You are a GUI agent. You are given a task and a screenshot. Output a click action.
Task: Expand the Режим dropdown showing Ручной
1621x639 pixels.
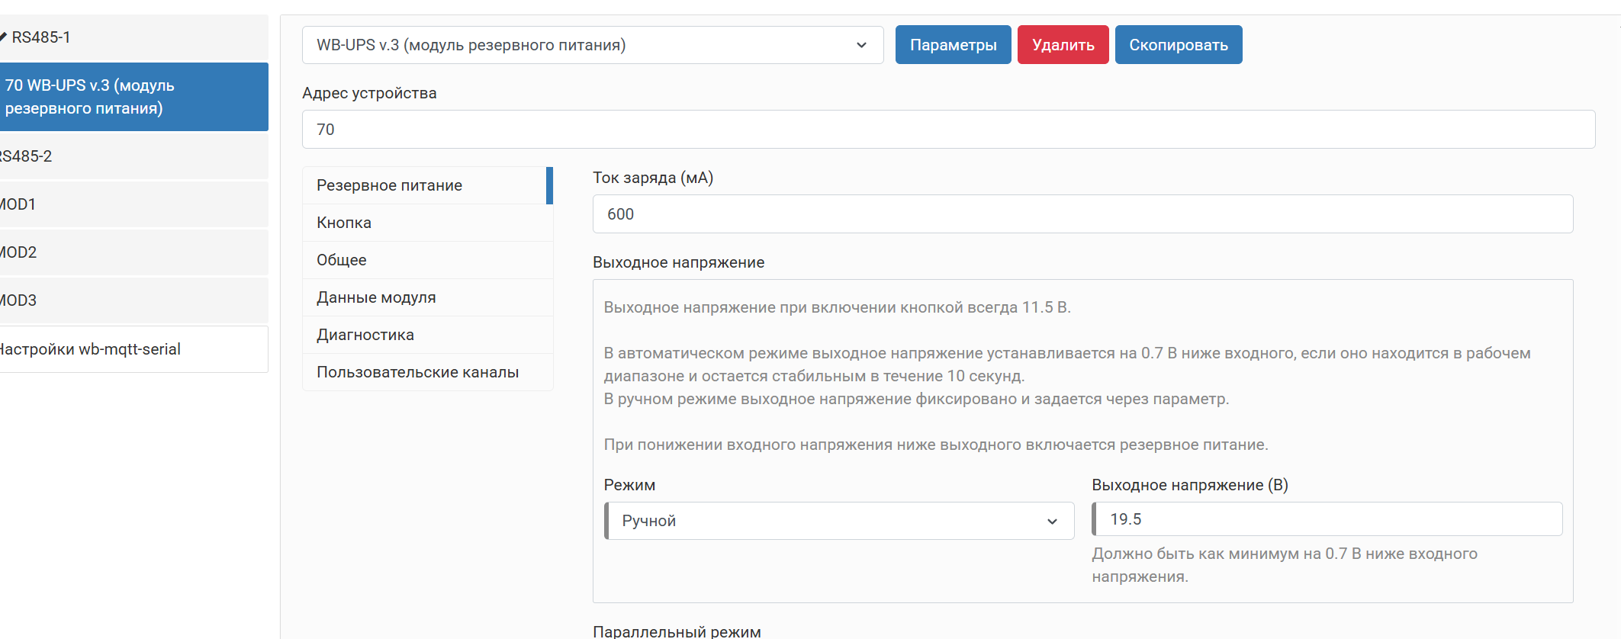(x=839, y=521)
